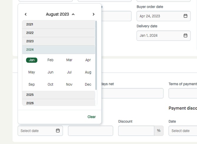Collapse the 2024 year row
The image size is (197, 144).
(x=59, y=50)
